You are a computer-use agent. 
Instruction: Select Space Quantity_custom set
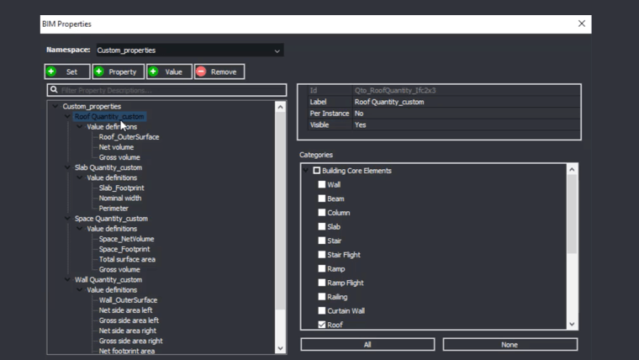111,219
